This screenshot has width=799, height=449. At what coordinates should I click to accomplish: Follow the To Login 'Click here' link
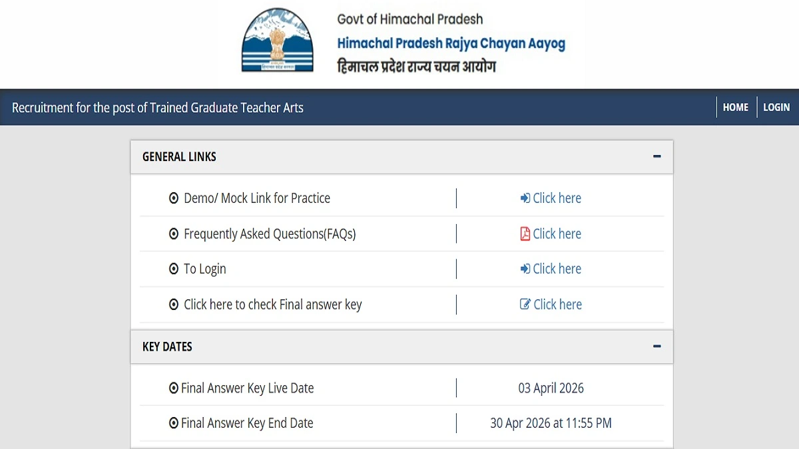coord(557,269)
